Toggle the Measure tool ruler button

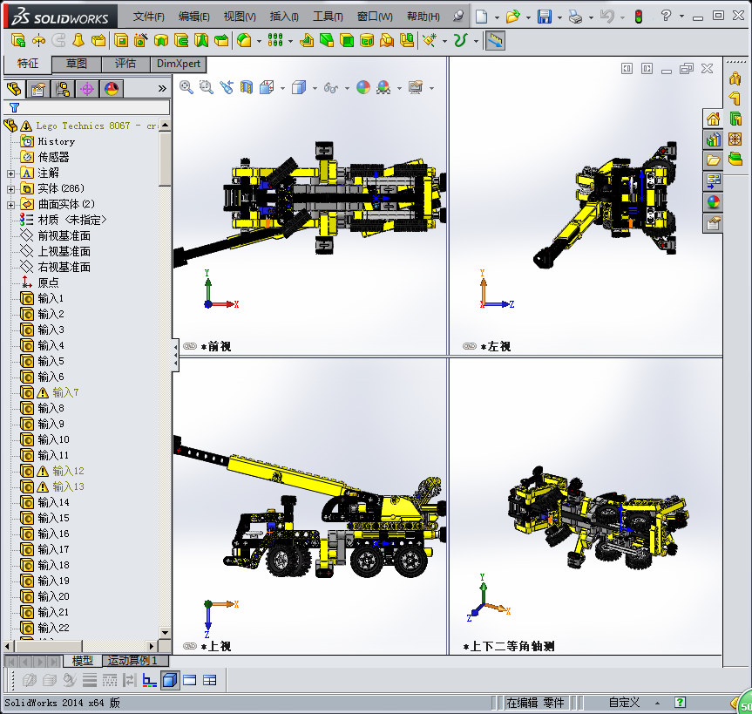click(496, 41)
